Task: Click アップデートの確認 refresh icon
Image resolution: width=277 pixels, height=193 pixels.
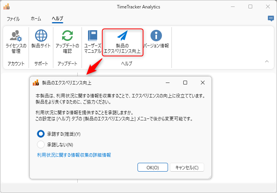Action: click(67, 36)
